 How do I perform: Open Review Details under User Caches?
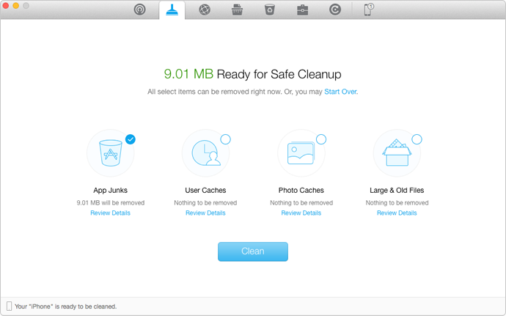205,213
